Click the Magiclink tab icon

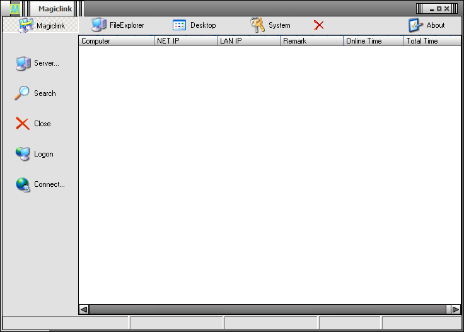26,25
